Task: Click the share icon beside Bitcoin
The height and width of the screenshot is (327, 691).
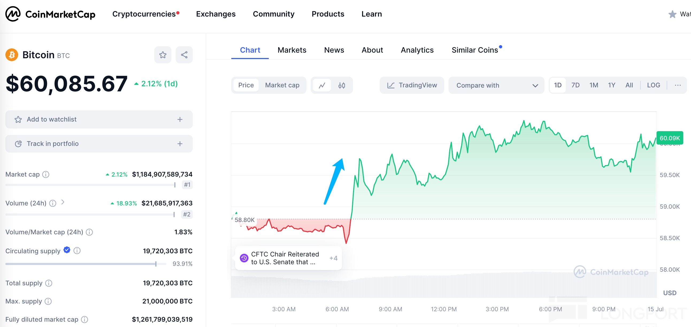Action: (184, 55)
